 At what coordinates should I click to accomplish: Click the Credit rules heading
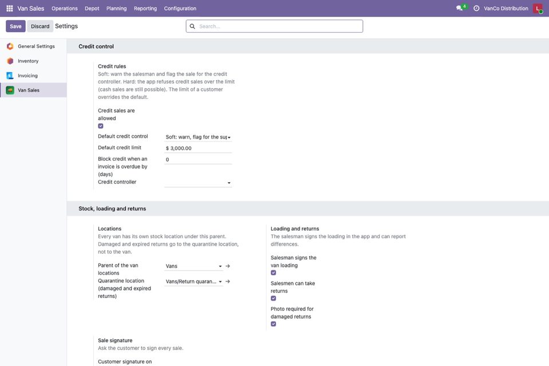[x=112, y=66]
